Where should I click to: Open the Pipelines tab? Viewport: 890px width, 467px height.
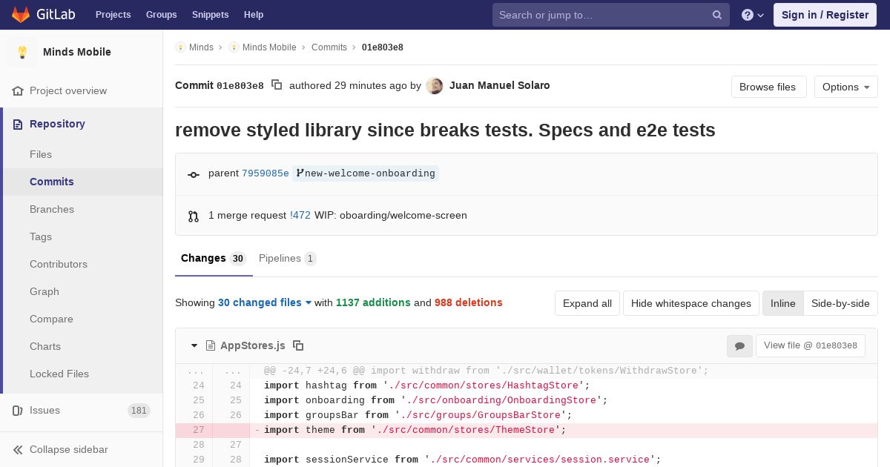288,258
